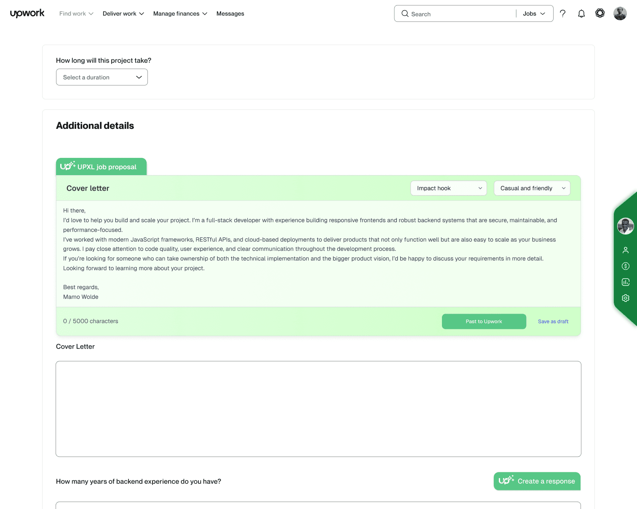Image resolution: width=637 pixels, height=509 pixels.
Task: Open the side panel dollar icon
Action: click(x=626, y=266)
